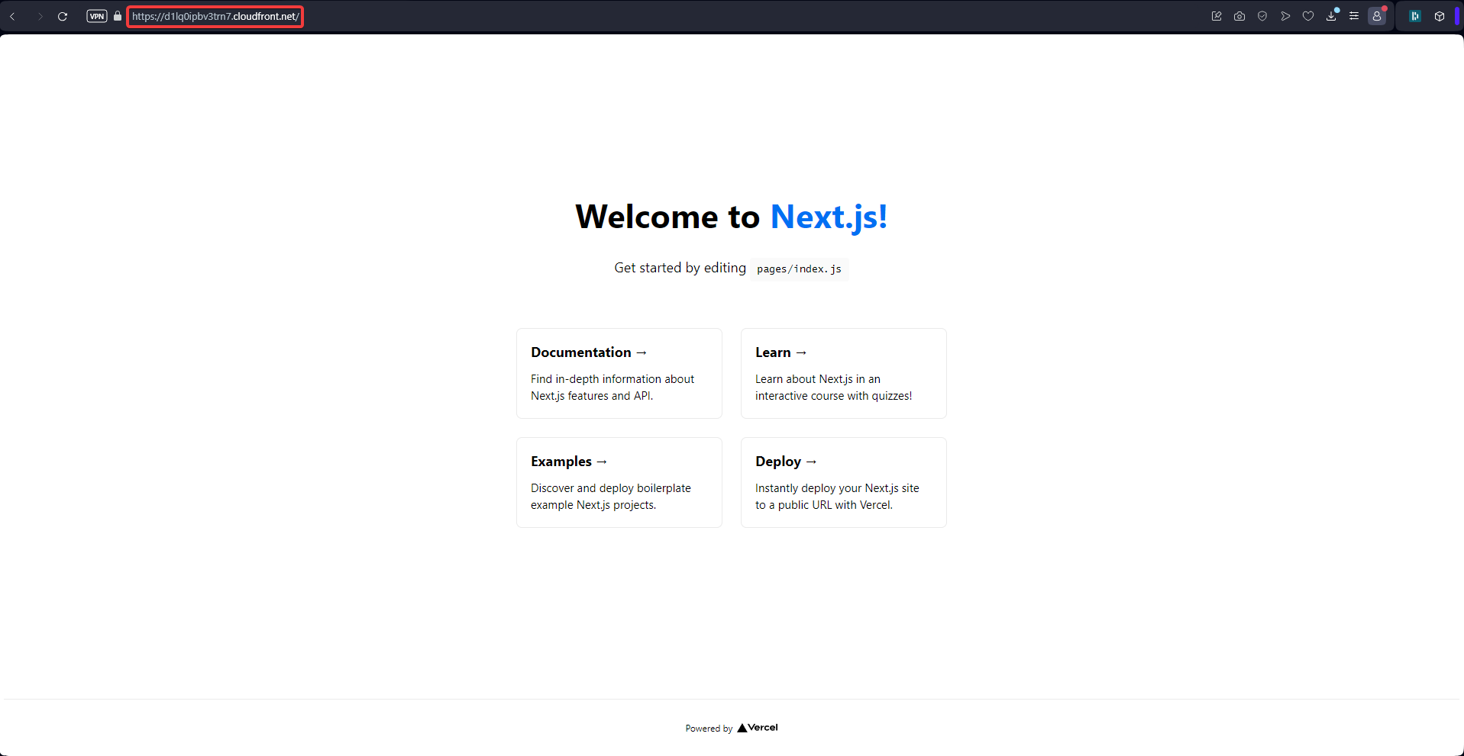The height and width of the screenshot is (756, 1464).
Task: Take a snapshot with camera icon
Action: coord(1239,16)
